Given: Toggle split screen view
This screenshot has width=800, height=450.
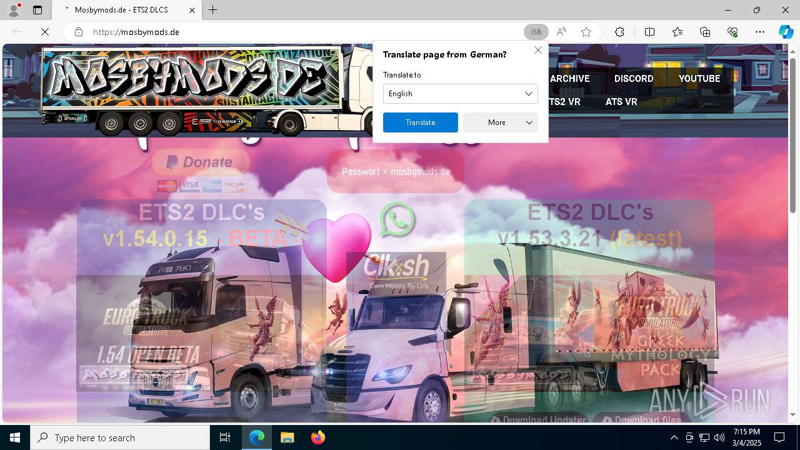Looking at the screenshot, I should [649, 32].
